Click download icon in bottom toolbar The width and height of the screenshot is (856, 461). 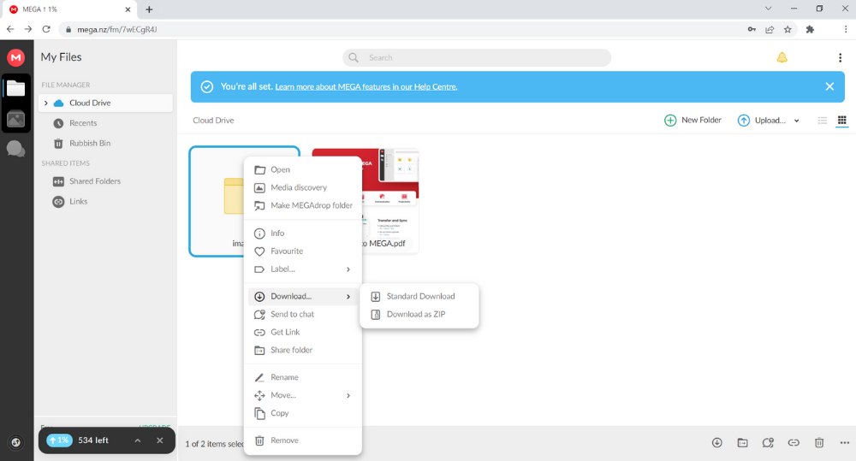click(716, 443)
